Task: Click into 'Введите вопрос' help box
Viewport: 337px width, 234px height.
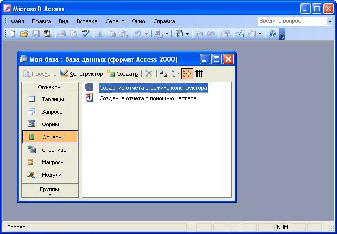Action: coord(293,21)
